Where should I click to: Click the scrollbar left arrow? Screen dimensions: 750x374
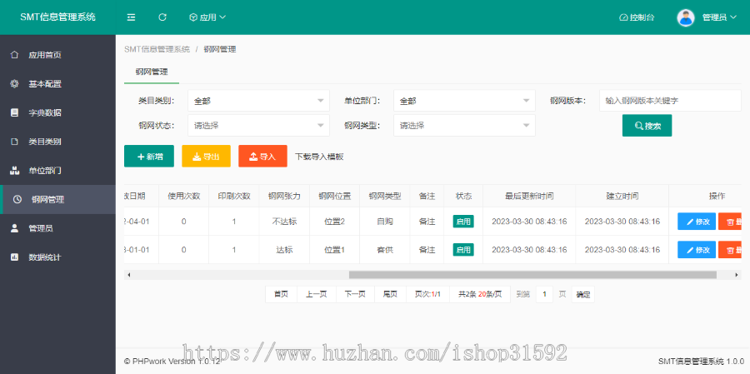128,275
